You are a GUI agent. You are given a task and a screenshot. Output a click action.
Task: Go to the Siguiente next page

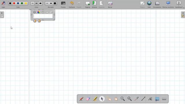pyautogui.click(x=101, y=4)
